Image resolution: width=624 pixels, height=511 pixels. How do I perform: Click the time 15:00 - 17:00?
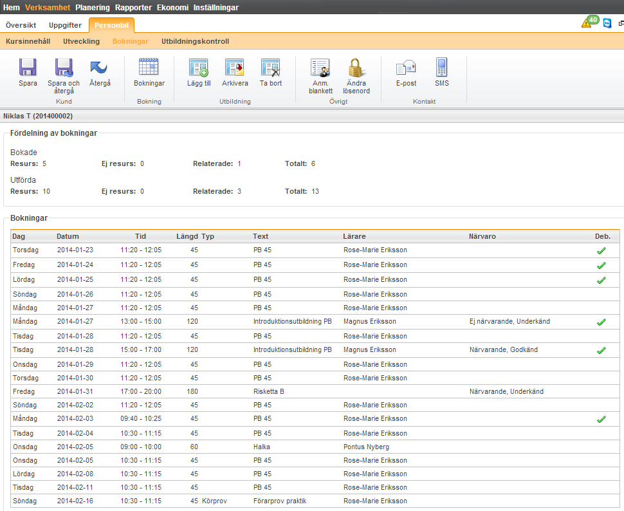(141, 349)
